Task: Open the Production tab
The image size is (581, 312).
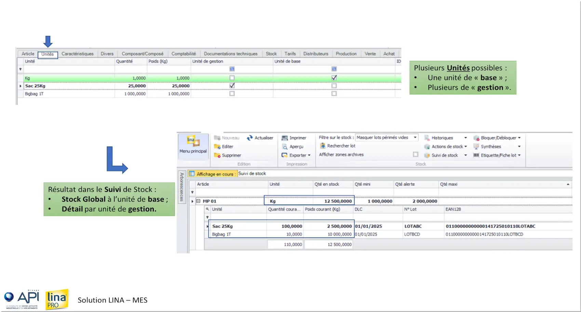Action: click(x=346, y=54)
